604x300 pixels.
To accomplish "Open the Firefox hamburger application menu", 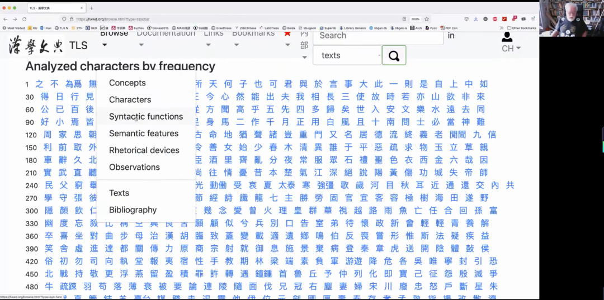I will (533, 19).
